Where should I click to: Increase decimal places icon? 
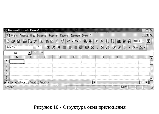point(102,47)
